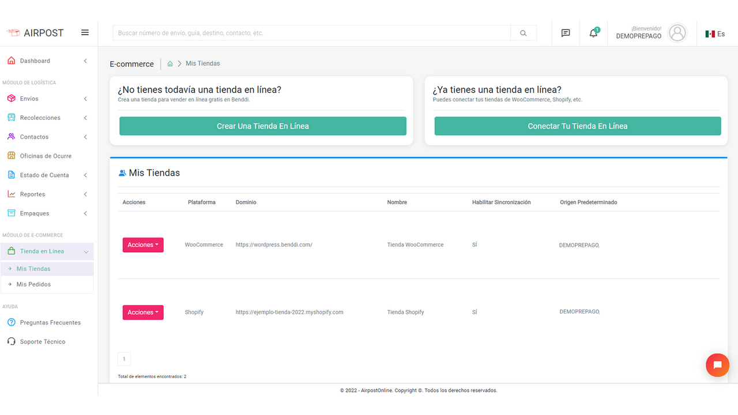Viewport: 738px width, 415px height.
Task: Open the messages chat icon in the top bar
Action: 566,33
